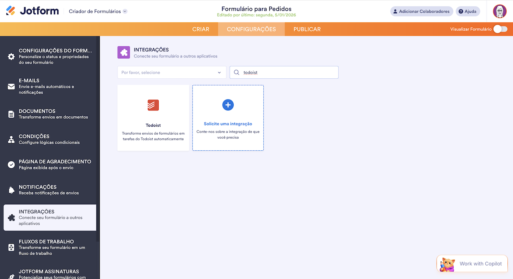Select the Notificações bell icon
The width and height of the screenshot is (513, 279).
[x=11, y=189]
